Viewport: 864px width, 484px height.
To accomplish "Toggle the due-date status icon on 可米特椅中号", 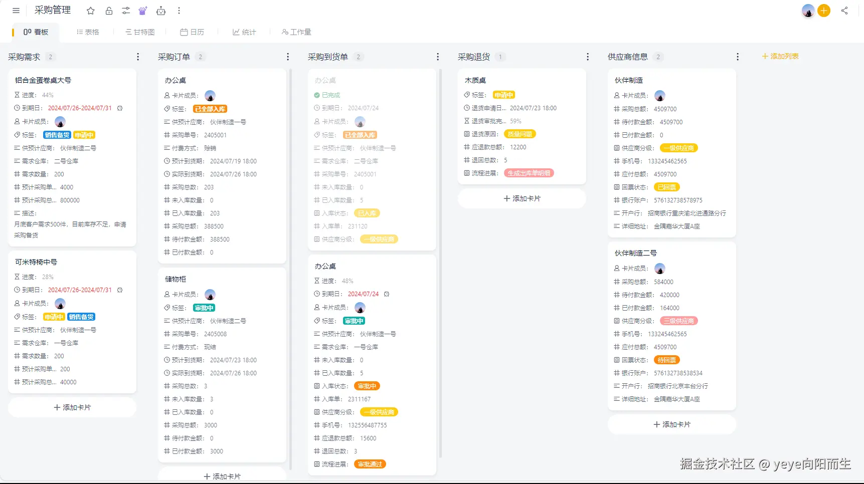I will (120, 290).
